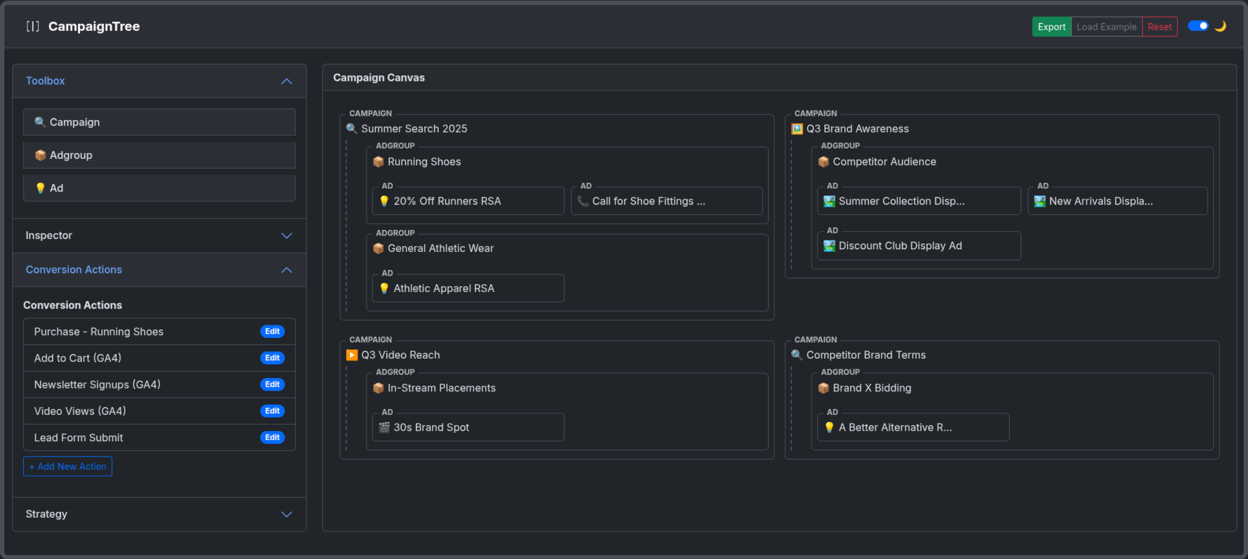Select the Athletic Apparel RSA ad
Screen dimensions: 1248x559
(x=468, y=289)
